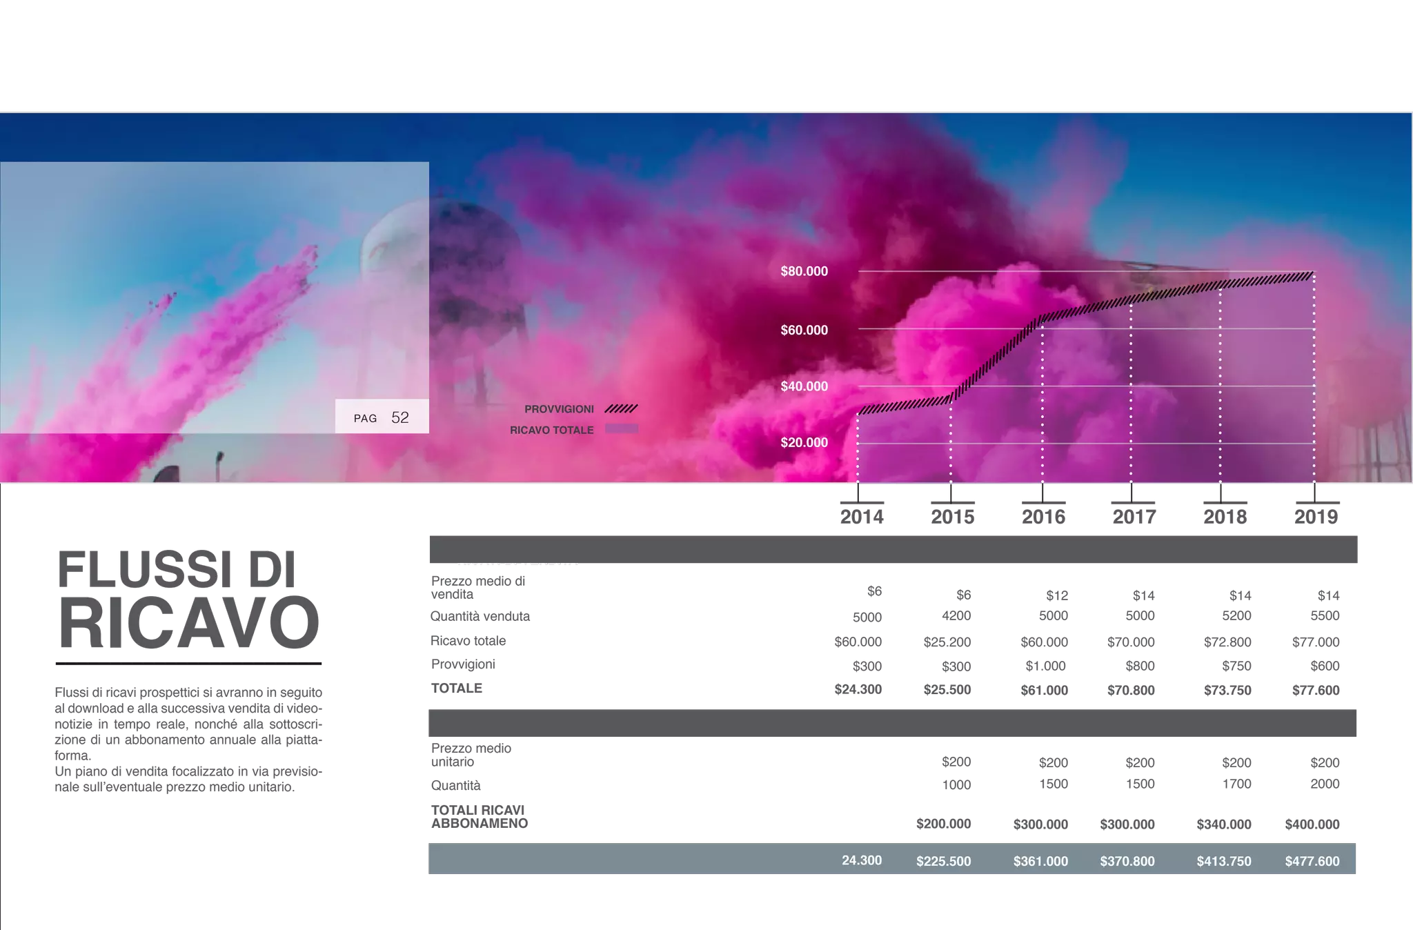Viewport: 1413px width, 930px height.
Task: Click the $80.000 axis label
Action: point(804,271)
